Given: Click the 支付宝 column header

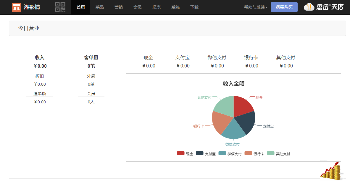Looking at the screenshot, I should coord(182,57).
